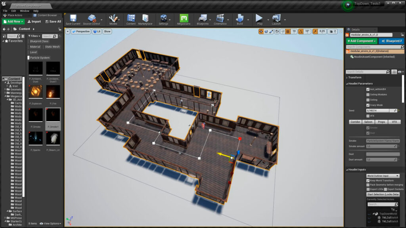Viewport: 406px width, 228px height.
Task: Select the rotate gizmo mode in viewport
Action: 266,32
